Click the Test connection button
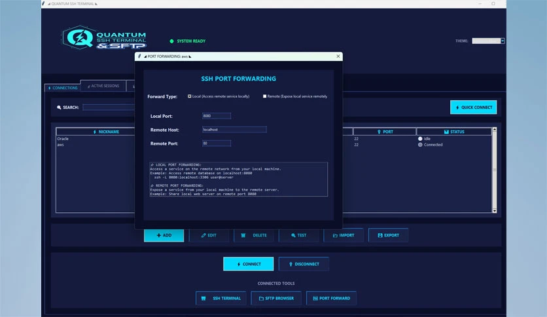Image resolution: width=547 pixels, height=317 pixels. pyautogui.click(x=298, y=235)
